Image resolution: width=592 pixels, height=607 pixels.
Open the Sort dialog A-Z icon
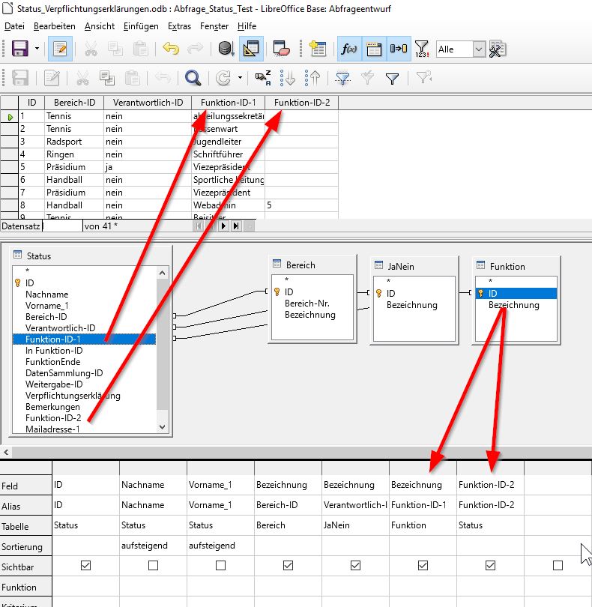point(263,78)
